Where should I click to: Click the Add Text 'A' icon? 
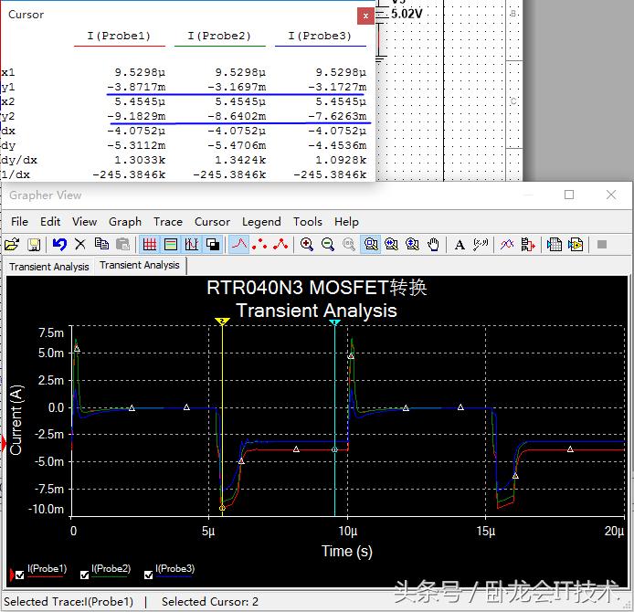(x=460, y=244)
